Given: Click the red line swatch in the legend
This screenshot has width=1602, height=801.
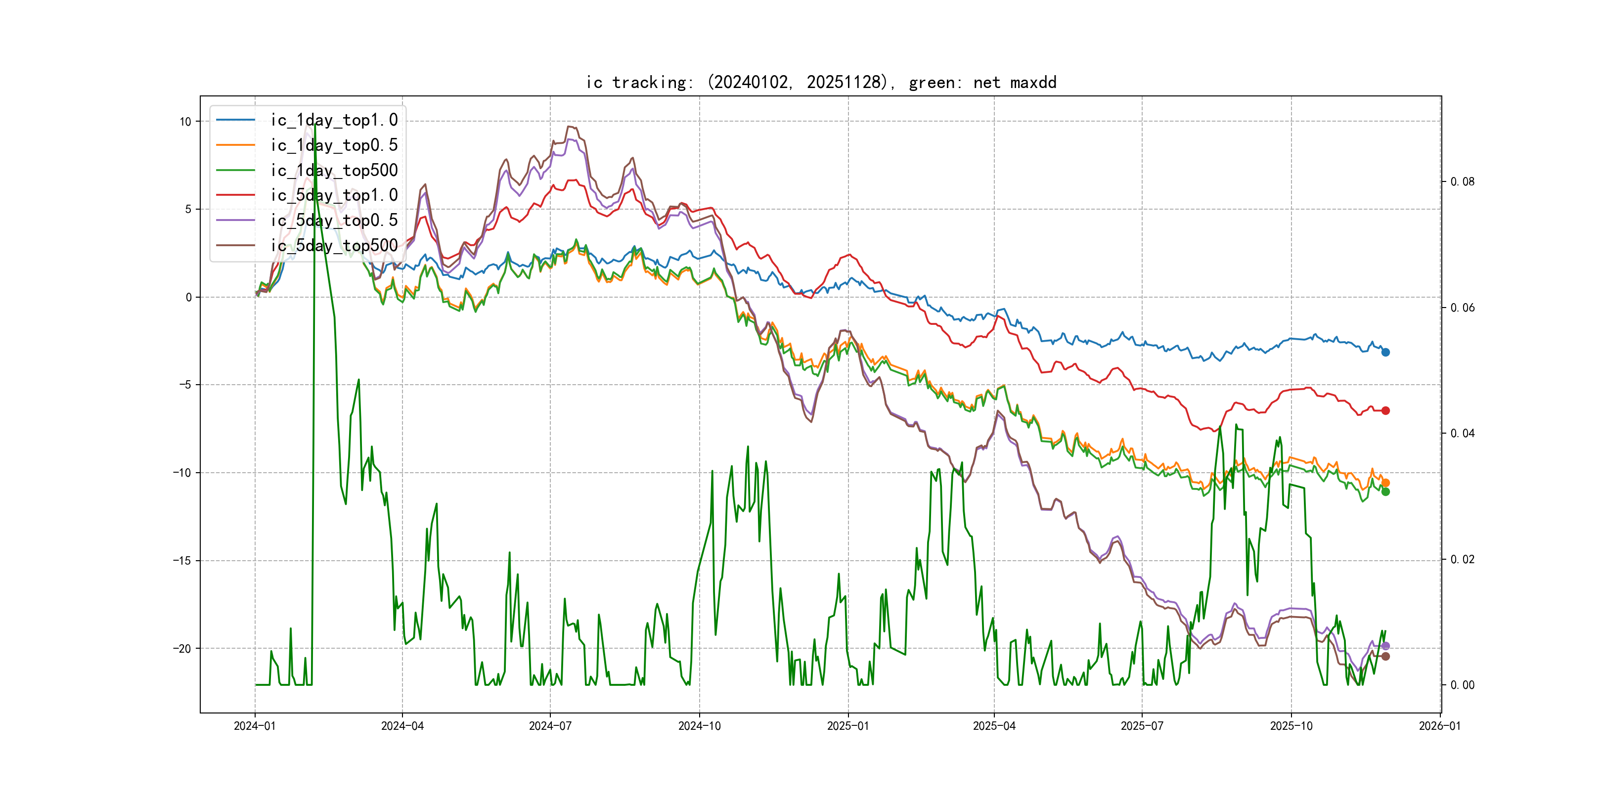Looking at the screenshot, I should 236,195.
